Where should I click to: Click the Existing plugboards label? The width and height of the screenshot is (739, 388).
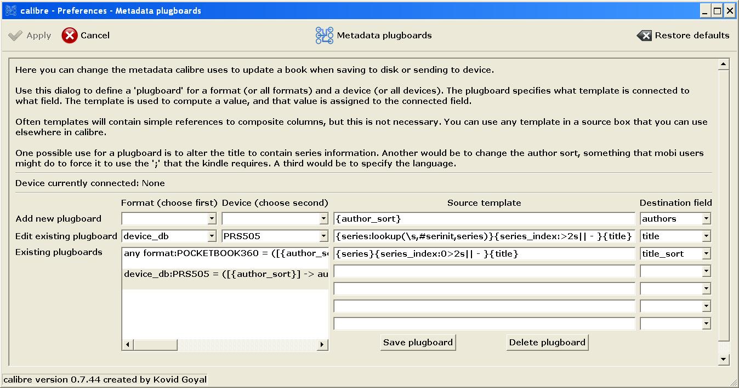[x=59, y=252]
